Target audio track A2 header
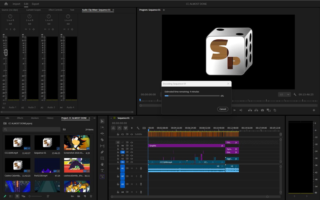This screenshot has height=200, width=320. click(122, 176)
